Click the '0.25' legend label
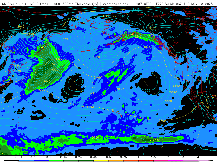 point(79,157)
